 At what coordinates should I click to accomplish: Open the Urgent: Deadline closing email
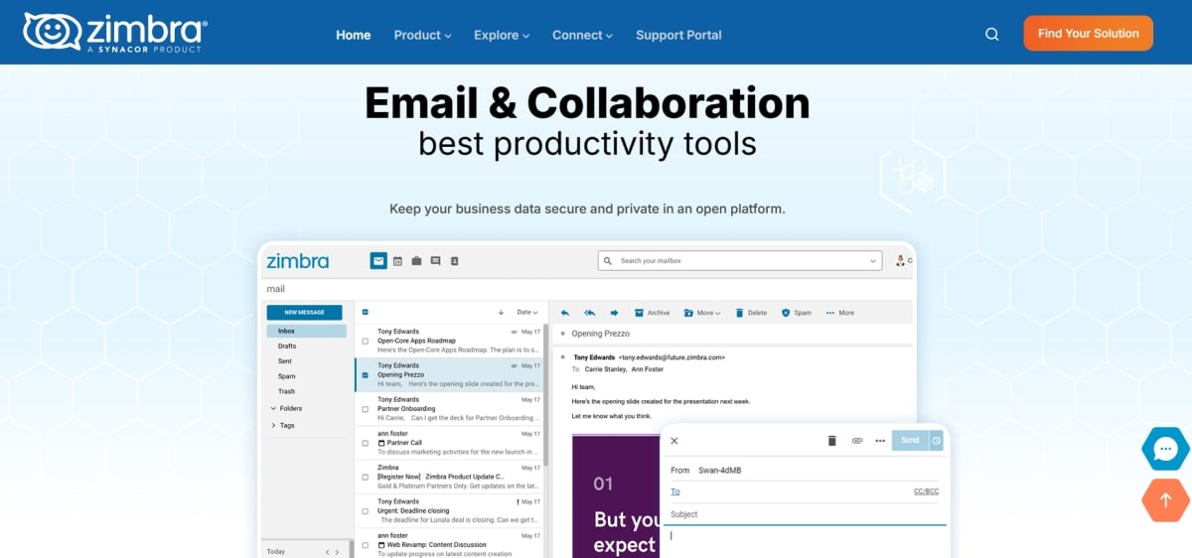point(448,510)
